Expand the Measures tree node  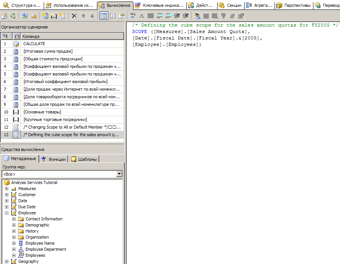pos(7,189)
